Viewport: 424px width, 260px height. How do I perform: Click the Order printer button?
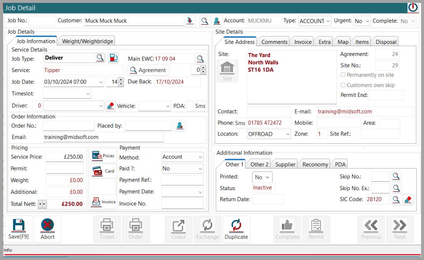click(x=136, y=229)
